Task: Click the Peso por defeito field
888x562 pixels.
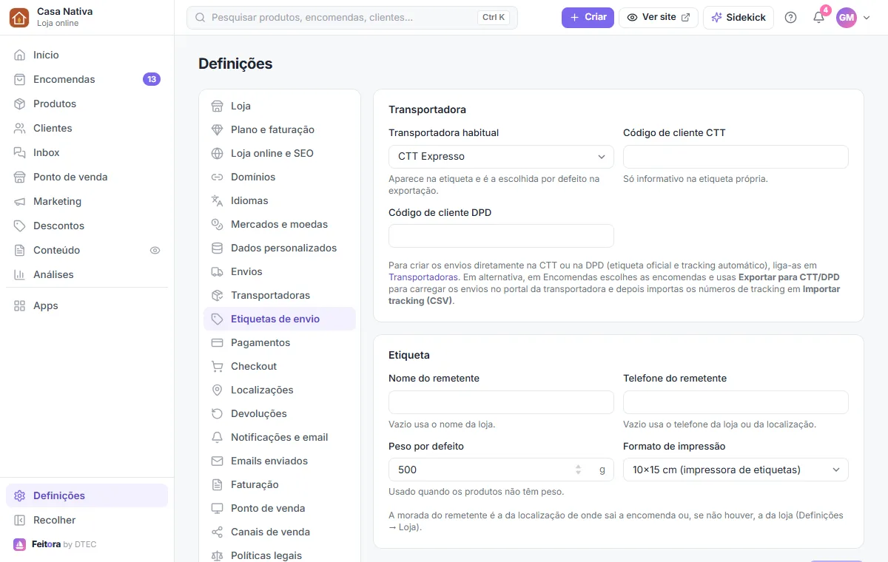Action: [501, 470]
